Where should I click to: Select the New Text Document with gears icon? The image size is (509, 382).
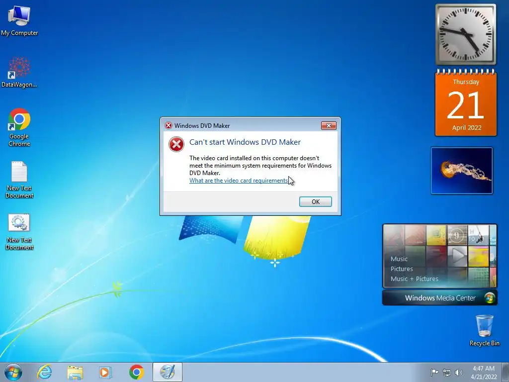coord(19,232)
